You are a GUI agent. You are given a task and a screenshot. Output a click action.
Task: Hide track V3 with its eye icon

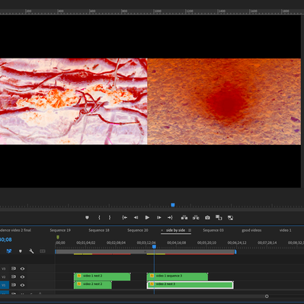click(x=22, y=268)
